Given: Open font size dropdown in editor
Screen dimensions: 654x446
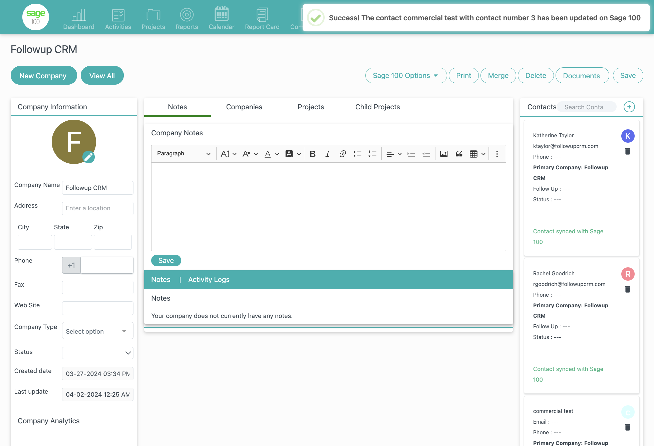Looking at the screenshot, I should click(229, 154).
